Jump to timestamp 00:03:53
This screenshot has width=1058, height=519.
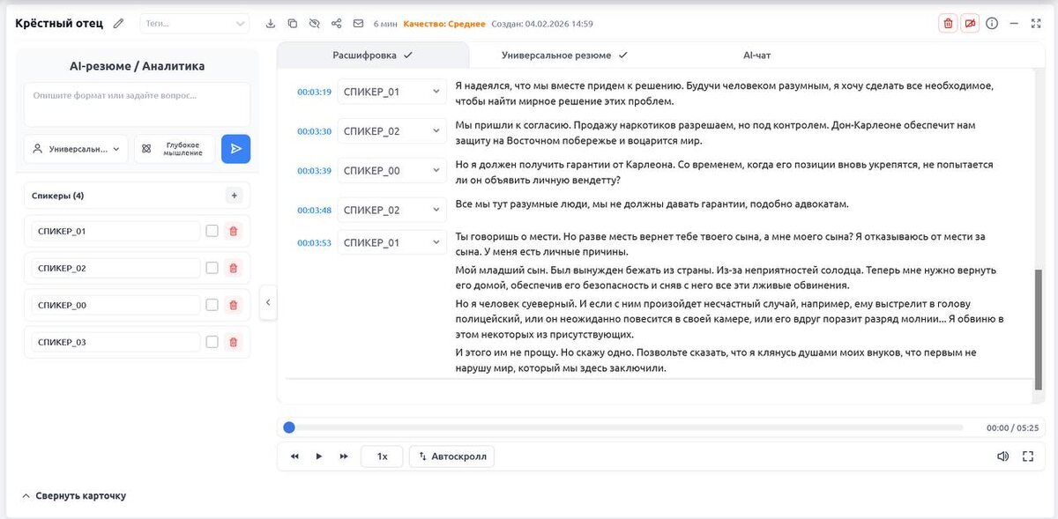coord(314,242)
